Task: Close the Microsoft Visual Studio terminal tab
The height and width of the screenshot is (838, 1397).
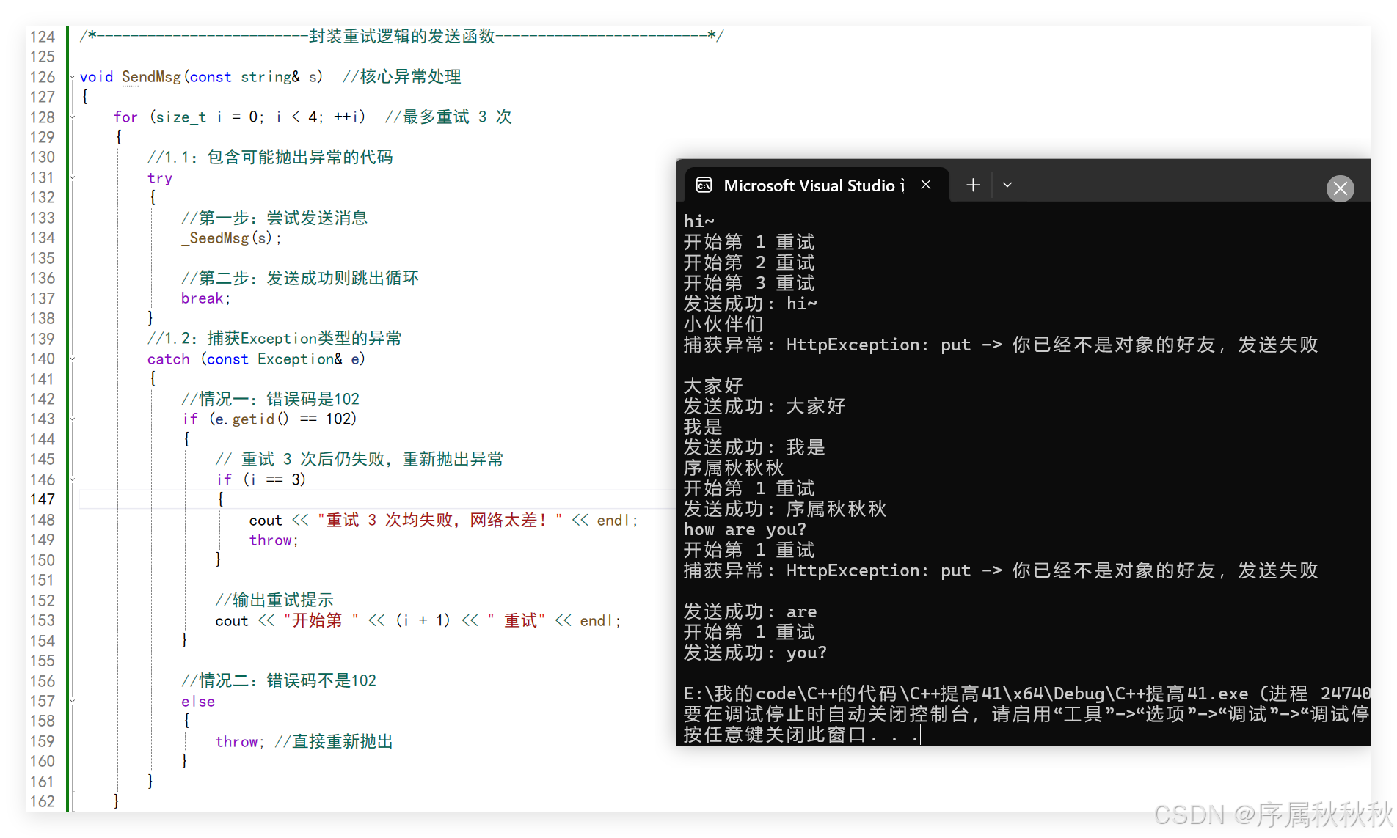Action: (925, 185)
